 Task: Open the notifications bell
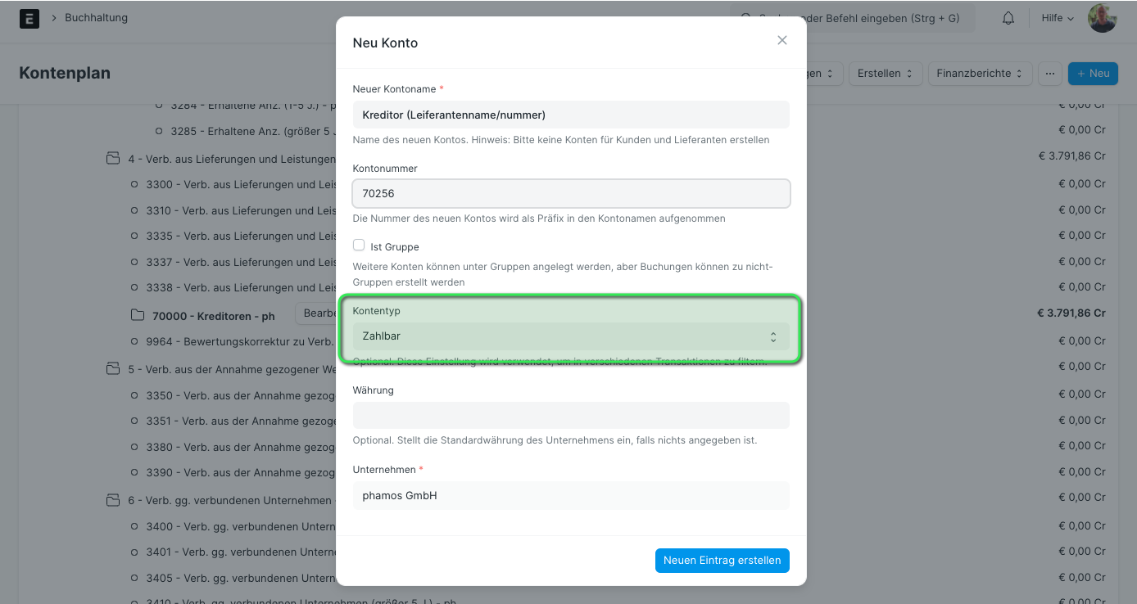click(x=1008, y=18)
